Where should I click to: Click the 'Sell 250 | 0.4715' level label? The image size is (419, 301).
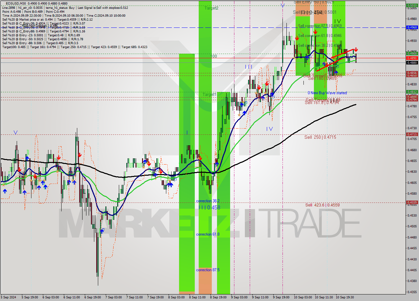coord(320,137)
